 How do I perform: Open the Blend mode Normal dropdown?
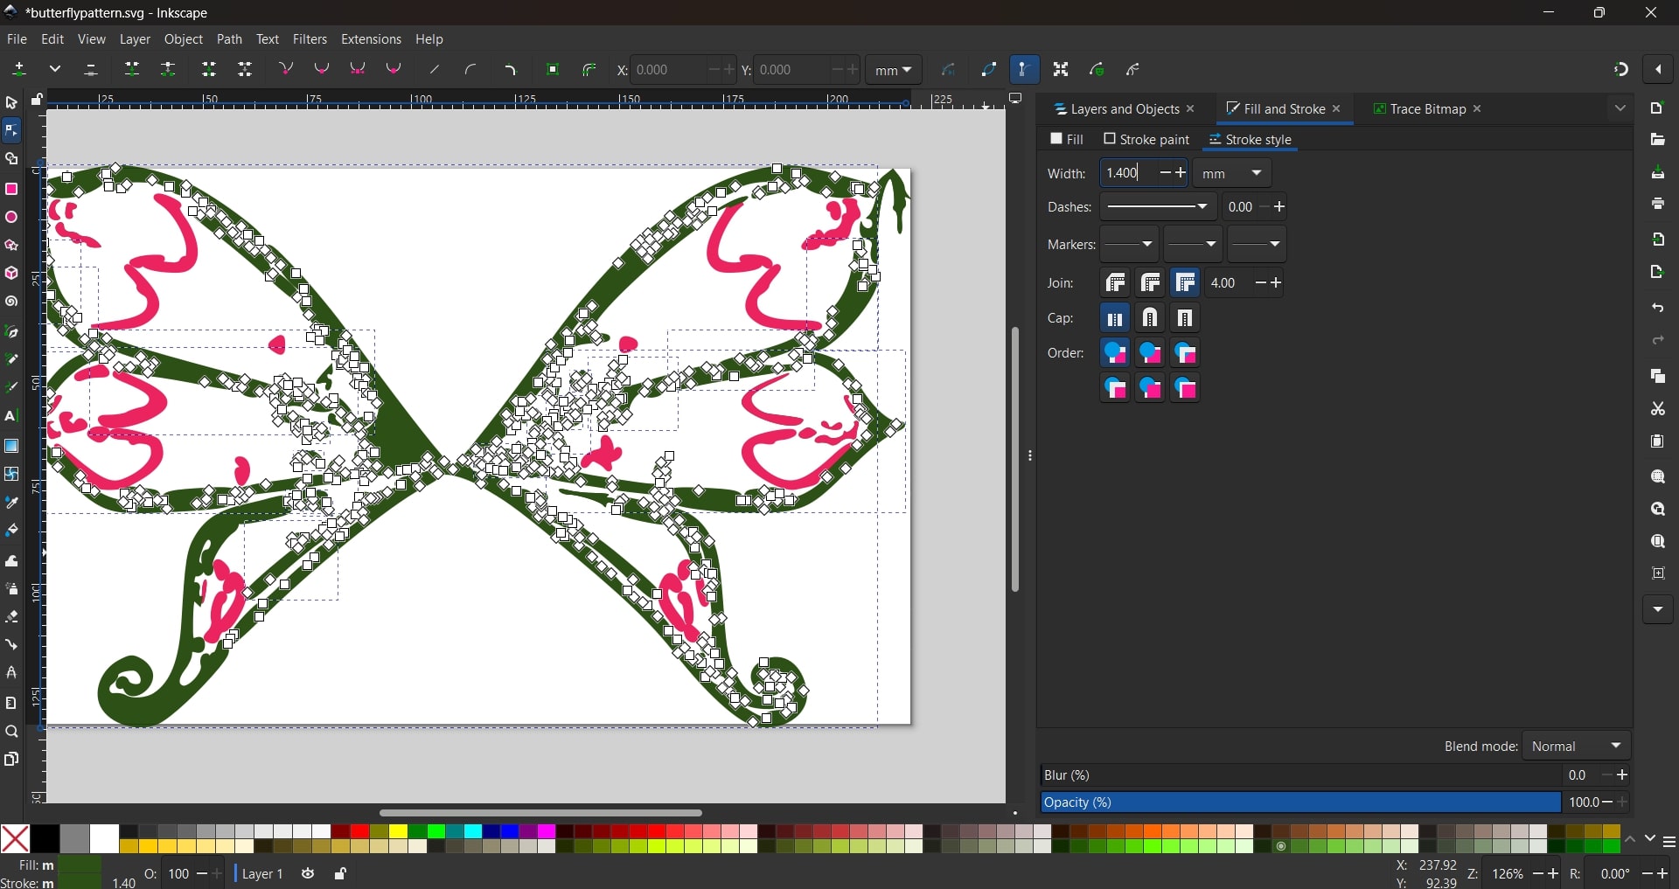[x=1577, y=747]
